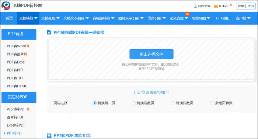Open 我的文件 link

(204, 6)
